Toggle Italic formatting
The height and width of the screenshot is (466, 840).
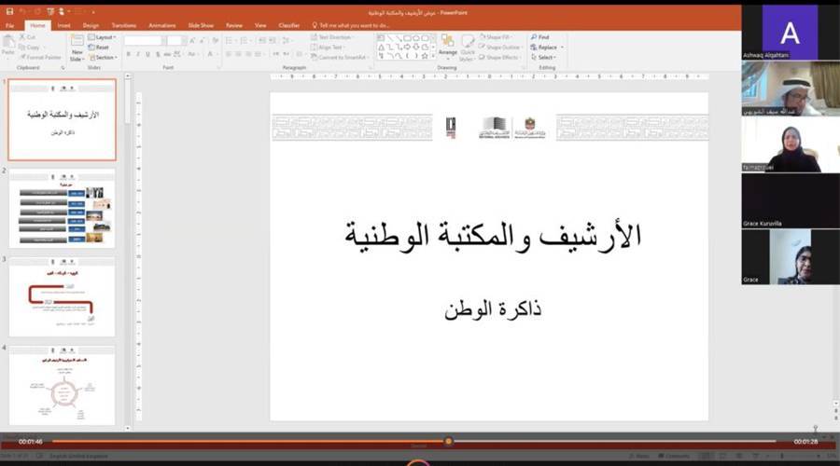pyautogui.click(x=138, y=55)
